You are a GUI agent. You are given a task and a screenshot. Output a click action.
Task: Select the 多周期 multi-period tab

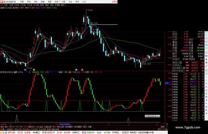coord(57,5)
